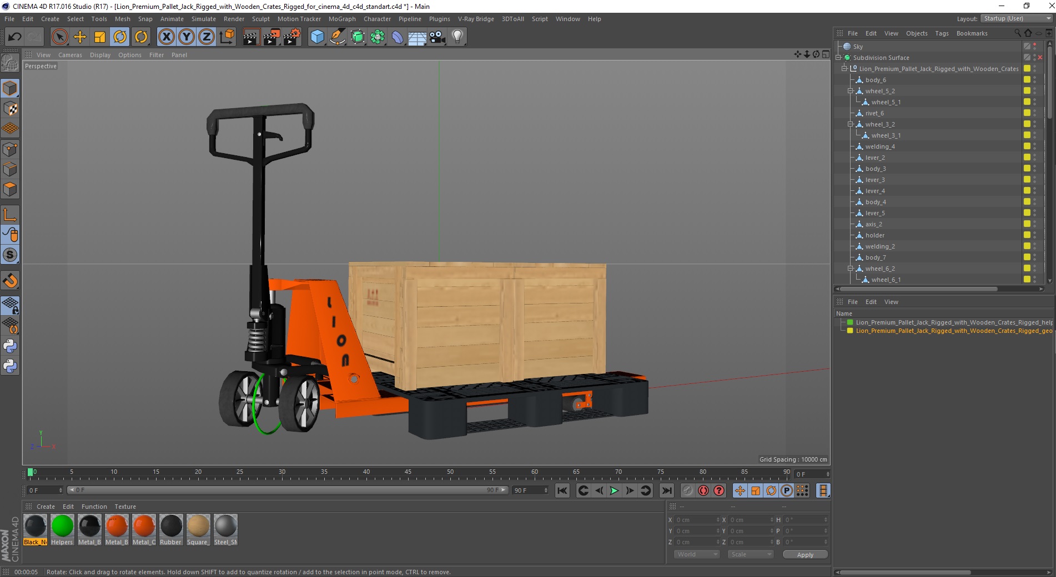Viewport: 1056px width, 577px height.
Task: Open the Scale coordinate dropdown
Action: tap(751, 554)
